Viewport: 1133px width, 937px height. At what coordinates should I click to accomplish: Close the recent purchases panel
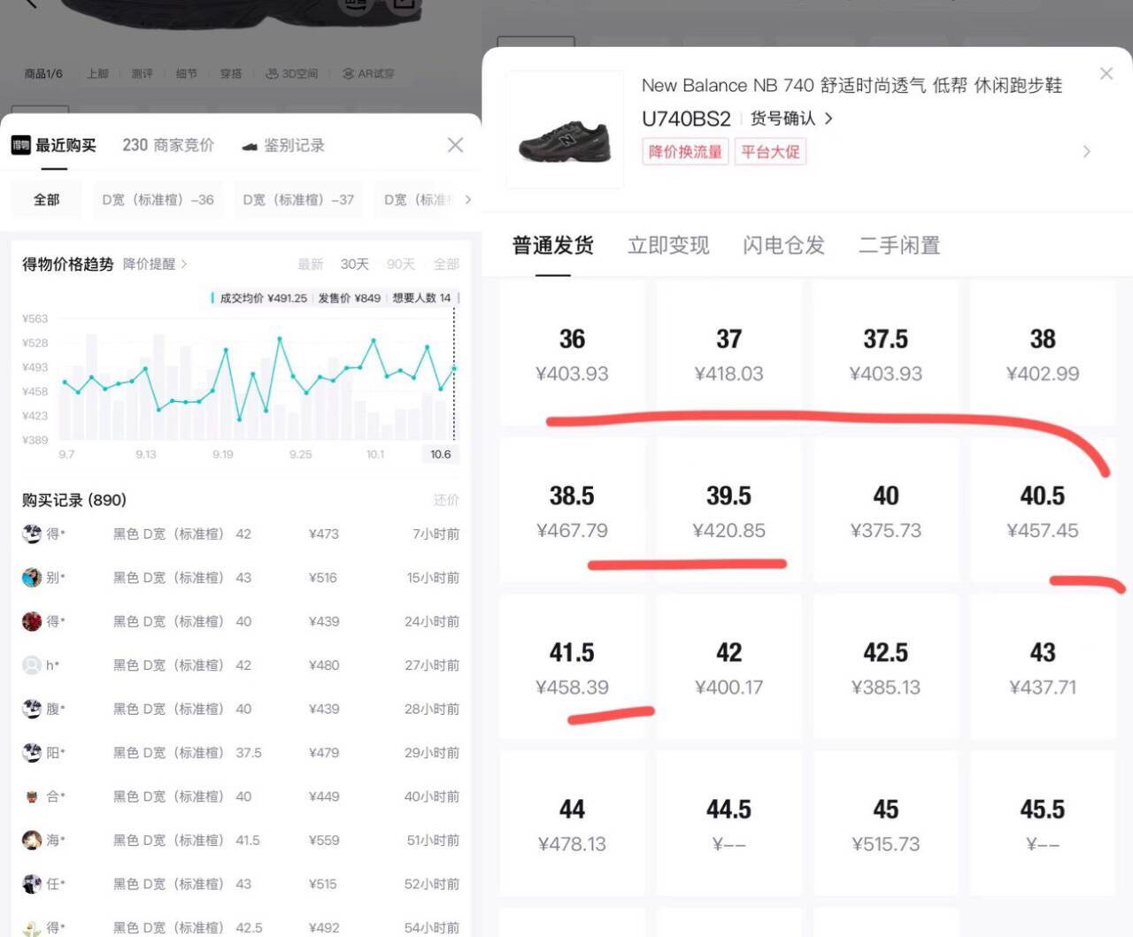pyautogui.click(x=455, y=144)
